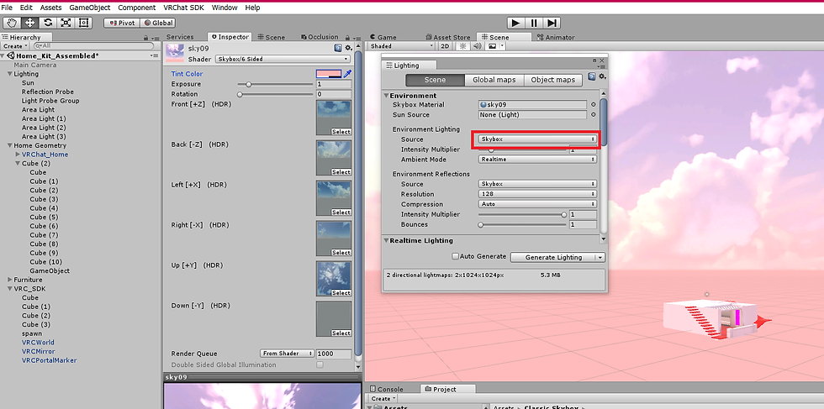
Task: Open the scene effects dropdown arrow
Action: tap(503, 46)
